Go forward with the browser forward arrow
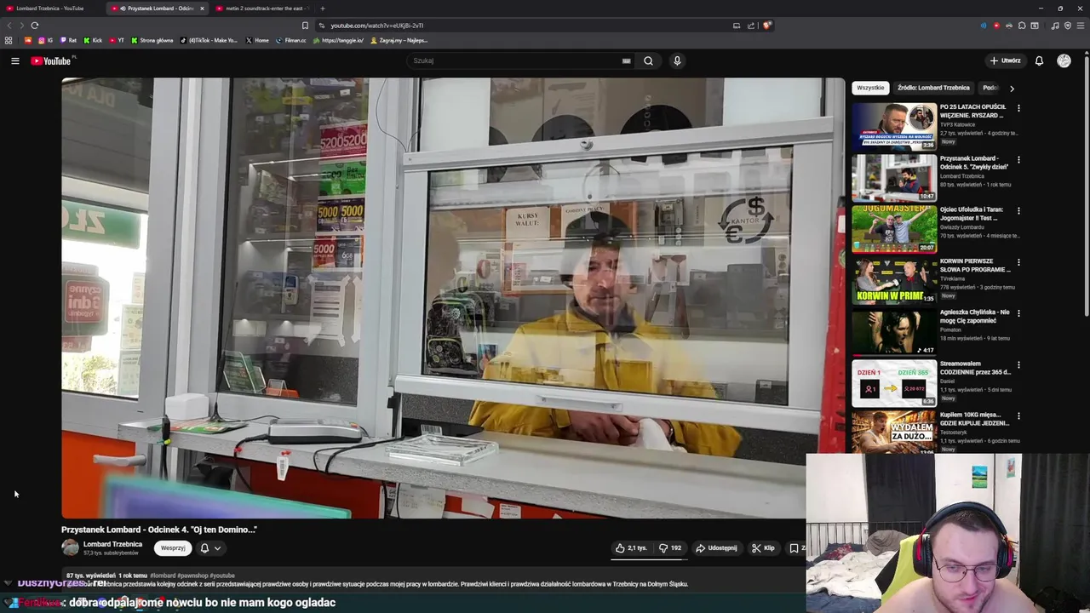Viewport: 1090px width, 613px height. [22, 26]
